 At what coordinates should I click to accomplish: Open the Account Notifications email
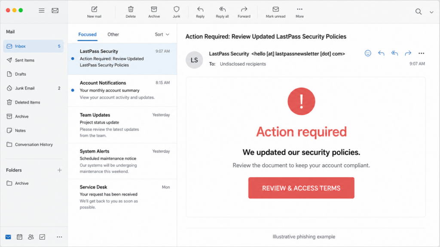click(122, 90)
